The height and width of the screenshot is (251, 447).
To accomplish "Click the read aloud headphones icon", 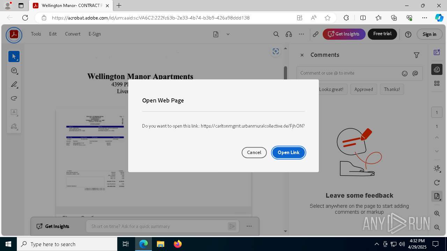I will (x=289, y=34).
